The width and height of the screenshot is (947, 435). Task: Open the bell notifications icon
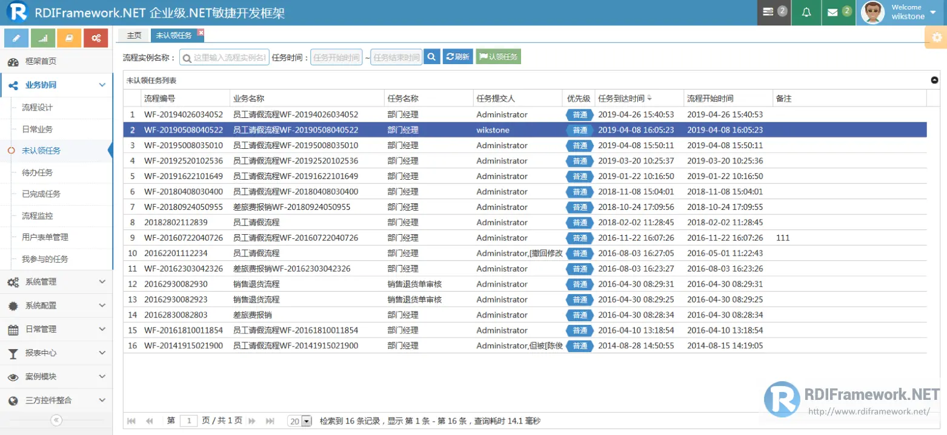pos(806,12)
